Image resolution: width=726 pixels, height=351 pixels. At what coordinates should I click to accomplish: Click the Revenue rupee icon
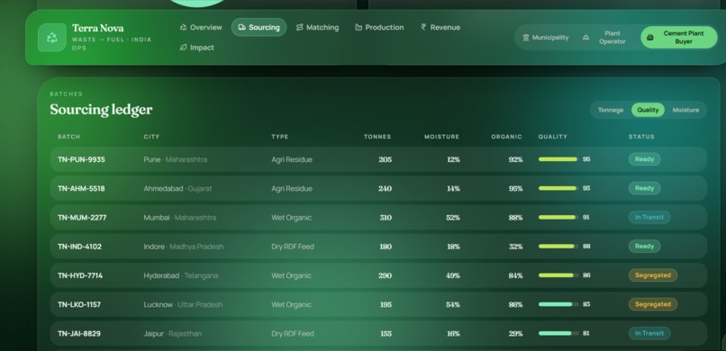(423, 27)
